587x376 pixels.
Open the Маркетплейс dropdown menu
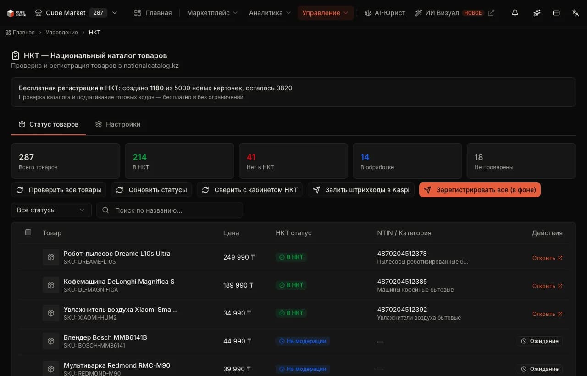coord(212,13)
